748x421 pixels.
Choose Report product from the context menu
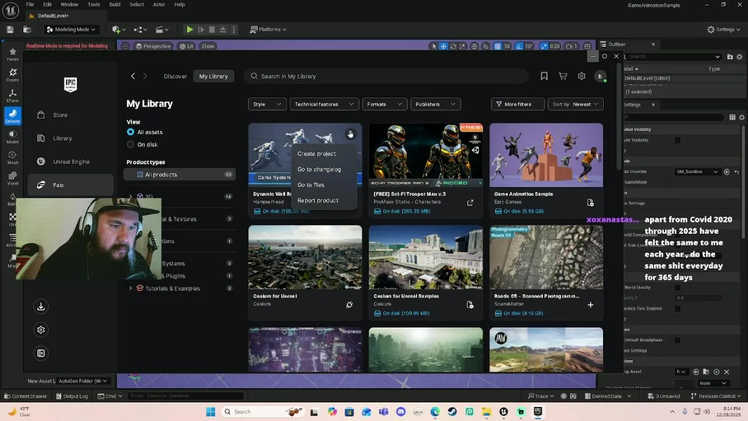(x=318, y=201)
